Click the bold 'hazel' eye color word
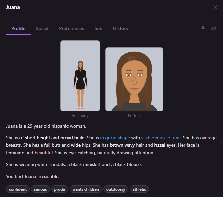Viewport: 223px width, 197px height. (160, 145)
